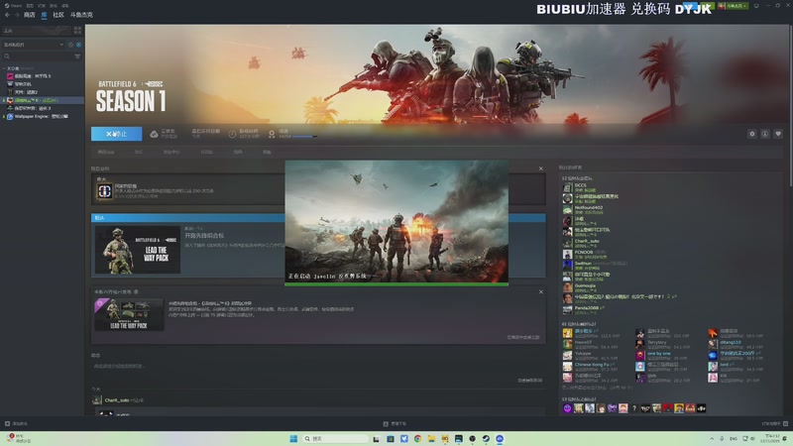Open Territory friend entry
Viewport: 793px width, 446px height.
click(x=662, y=344)
